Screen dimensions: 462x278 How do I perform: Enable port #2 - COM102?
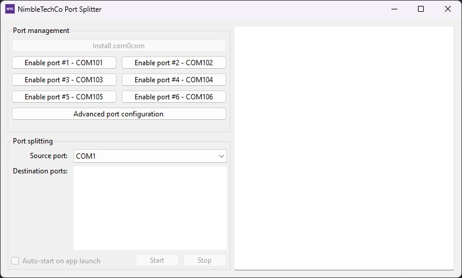pyautogui.click(x=174, y=63)
